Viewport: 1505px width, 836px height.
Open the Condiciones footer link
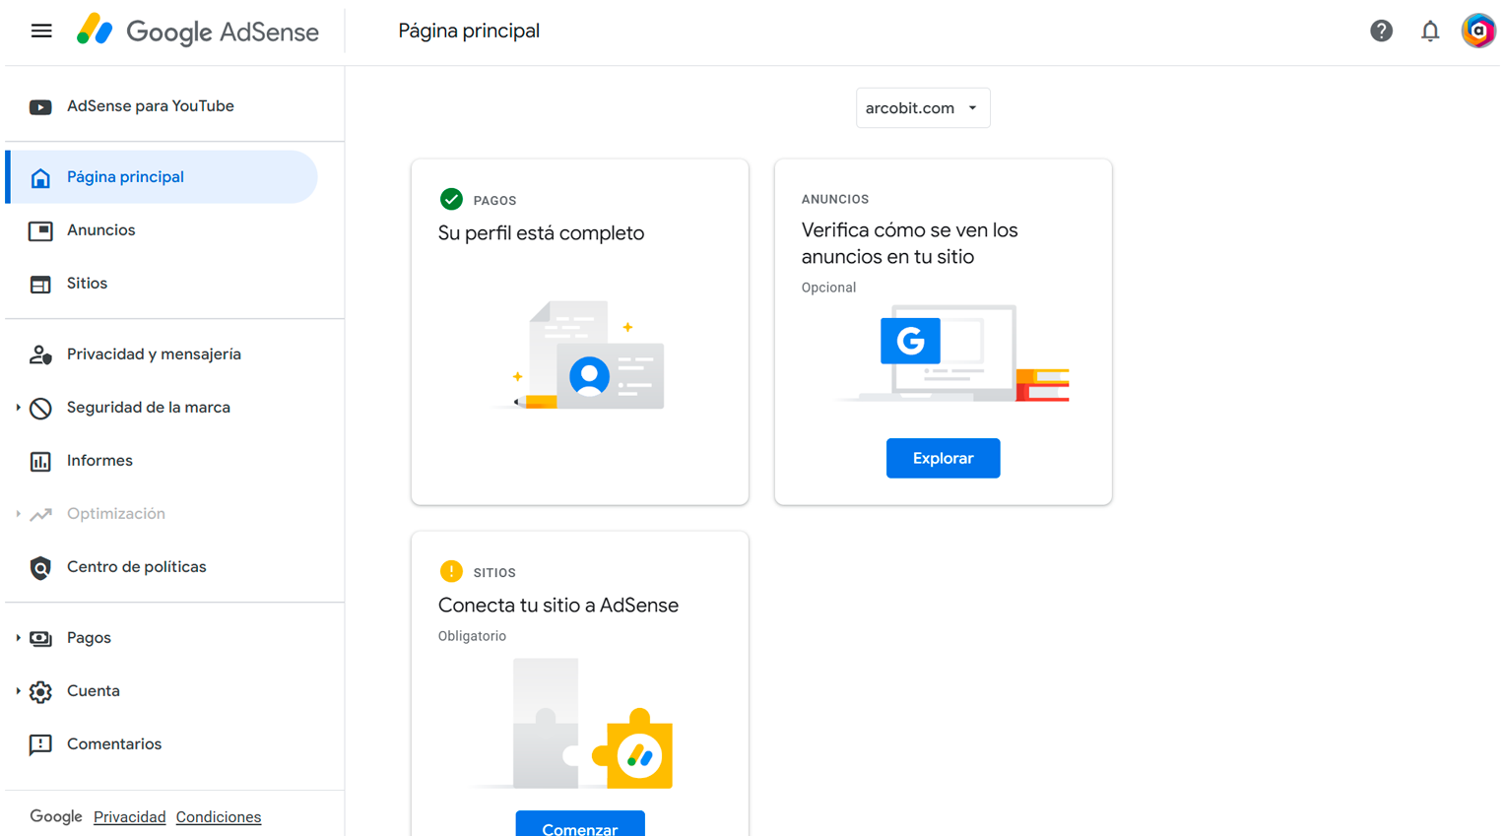point(218,817)
